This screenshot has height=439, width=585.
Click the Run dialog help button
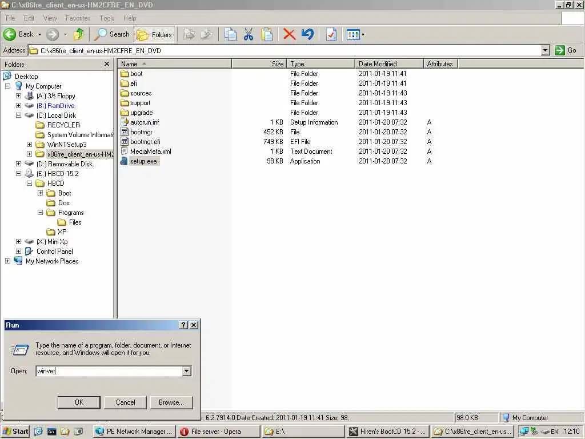pyautogui.click(x=183, y=325)
